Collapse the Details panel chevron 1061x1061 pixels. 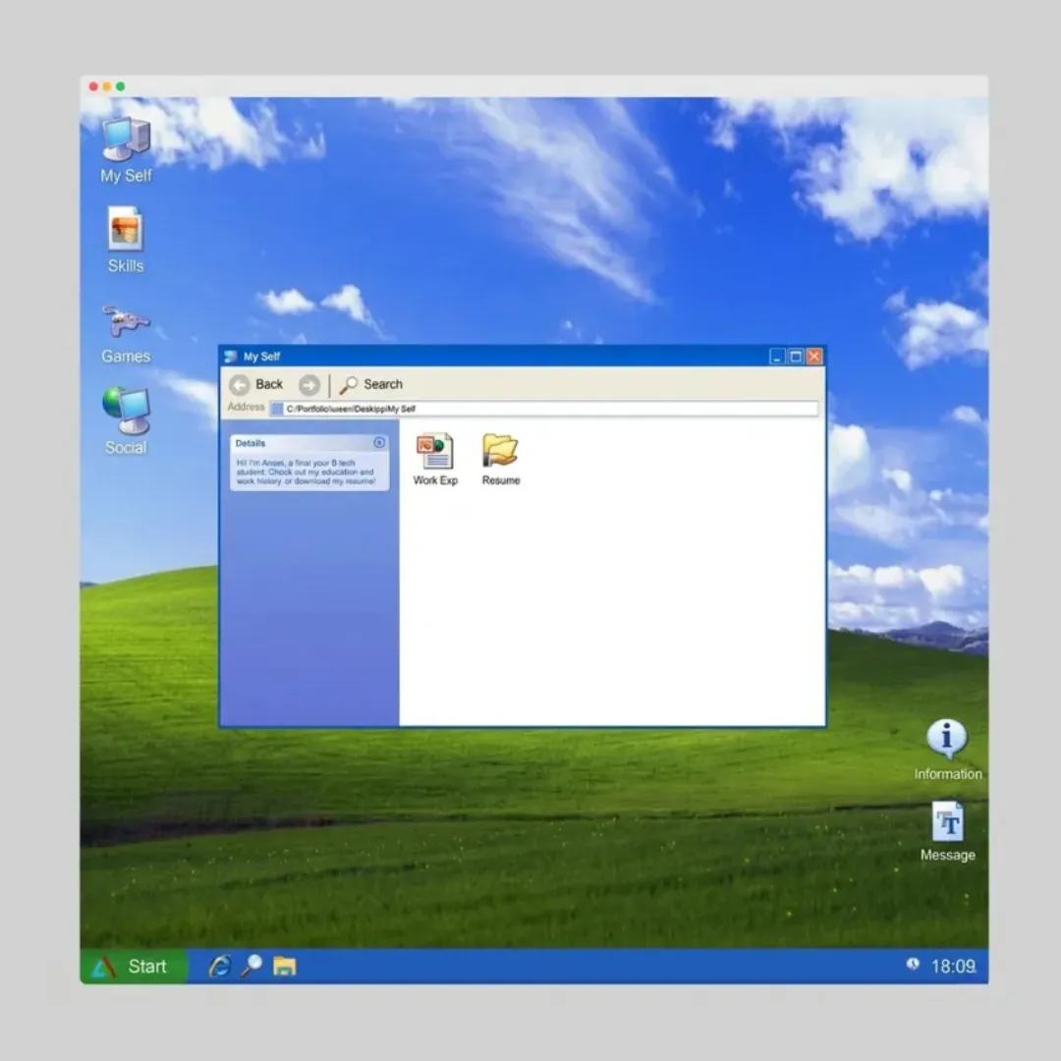[379, 442]
